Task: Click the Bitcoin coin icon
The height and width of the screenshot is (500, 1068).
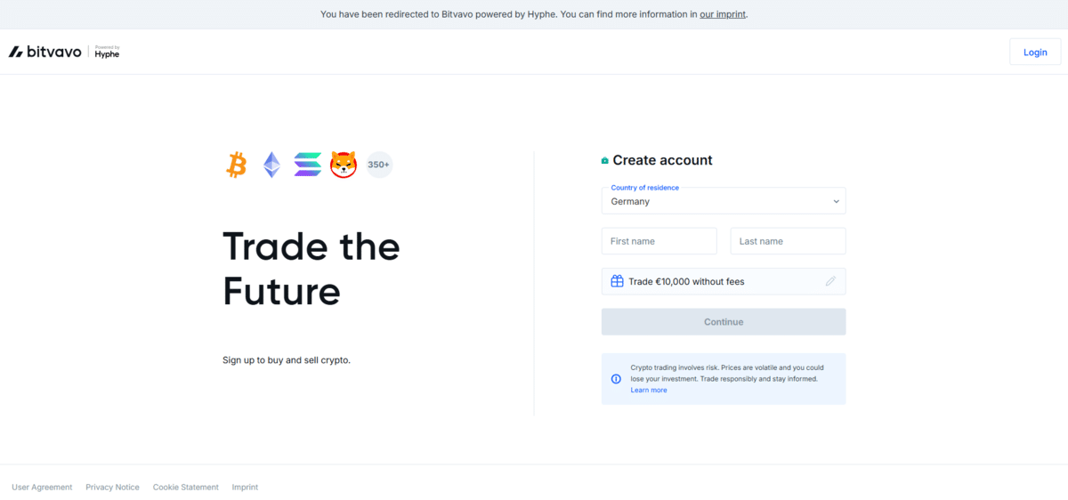Action: (x=236, y=165)
